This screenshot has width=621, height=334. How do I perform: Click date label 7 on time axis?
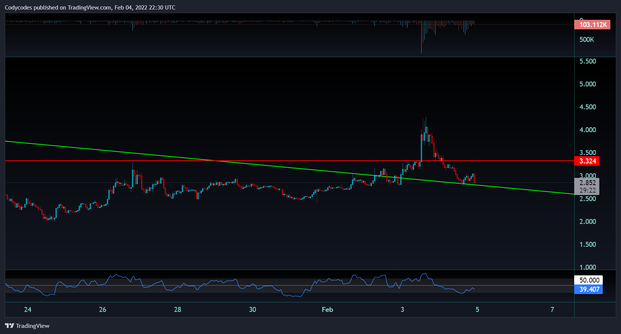(x=552, y=310)
